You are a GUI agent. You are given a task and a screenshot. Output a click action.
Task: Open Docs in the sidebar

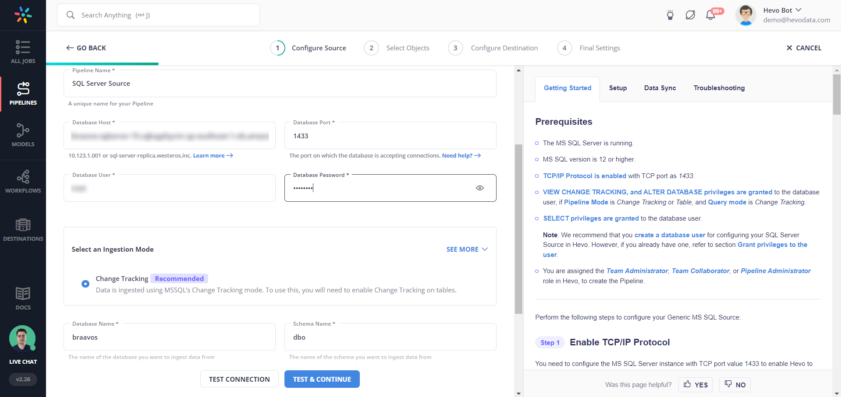click(23, 299)
